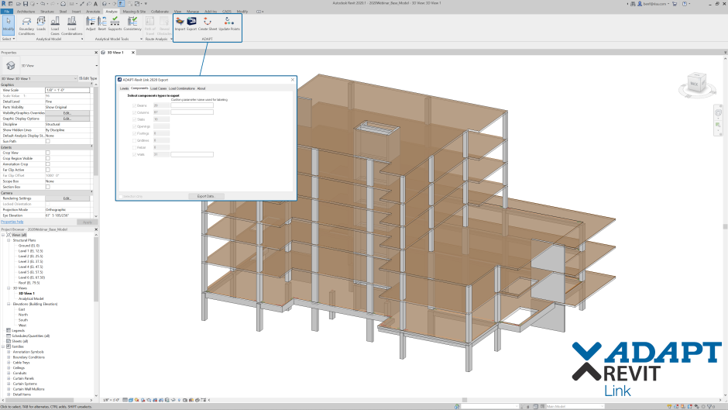Screen dimensions: 728x410
Task: Enable the Crop View checkbox
Action: tap(48, 153)
